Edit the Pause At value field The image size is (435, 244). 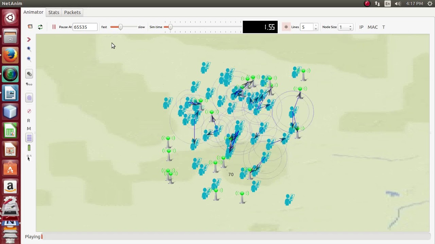[x=85, y=27]
